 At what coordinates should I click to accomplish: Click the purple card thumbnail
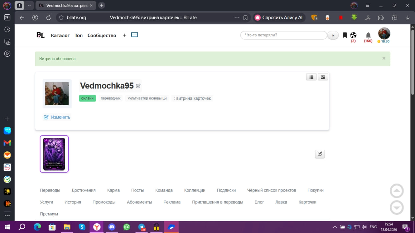(54, 154)
